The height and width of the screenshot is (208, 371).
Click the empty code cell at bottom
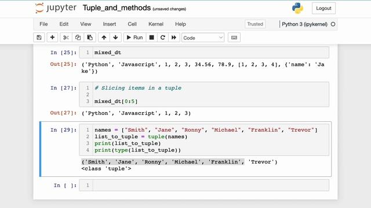(204, 185)
